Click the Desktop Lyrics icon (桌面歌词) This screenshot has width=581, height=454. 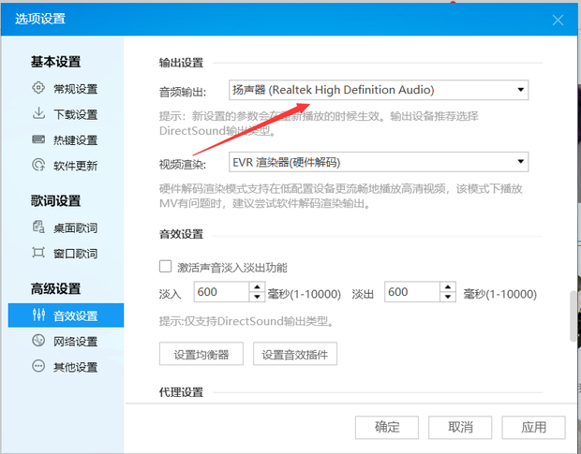(x=38, y=227)
